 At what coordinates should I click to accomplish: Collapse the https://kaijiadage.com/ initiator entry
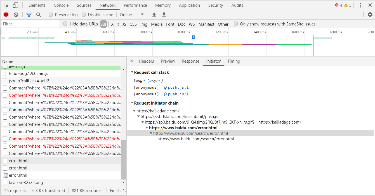[x=134, y=111]
